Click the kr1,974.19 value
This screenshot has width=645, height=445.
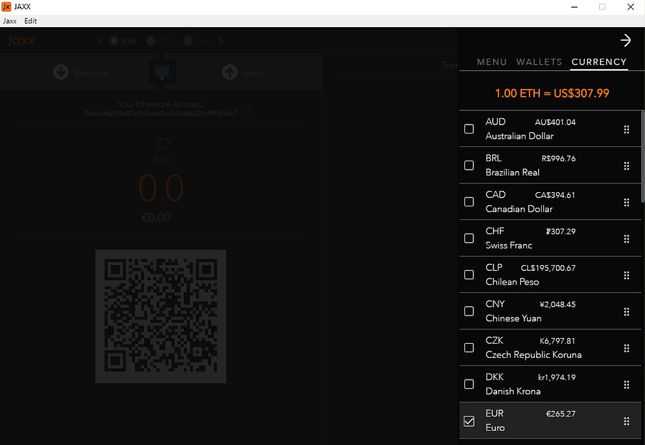pos(557,377)
